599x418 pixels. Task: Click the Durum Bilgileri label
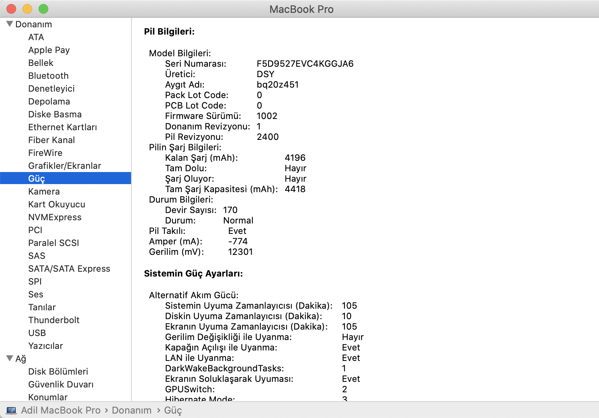click(181, 200)
